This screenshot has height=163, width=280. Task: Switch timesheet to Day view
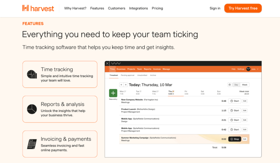(x=236, y=85)
